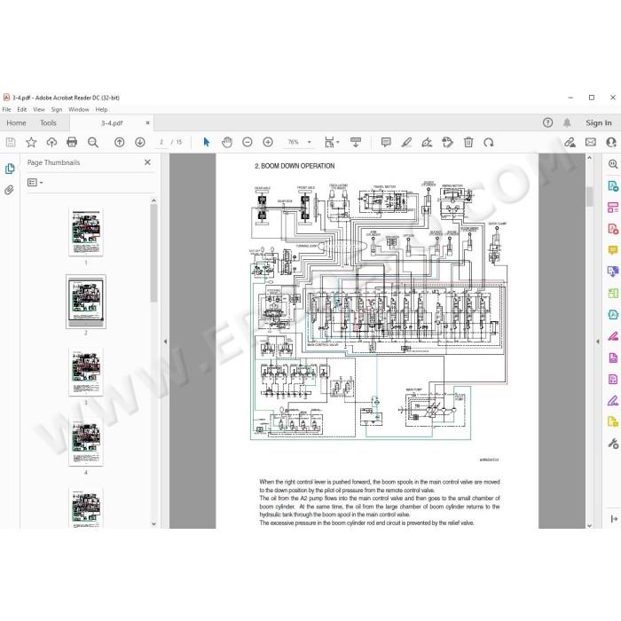The image size is (621, 621).
Task: Open the Sign menu
Action: (57, 109)
